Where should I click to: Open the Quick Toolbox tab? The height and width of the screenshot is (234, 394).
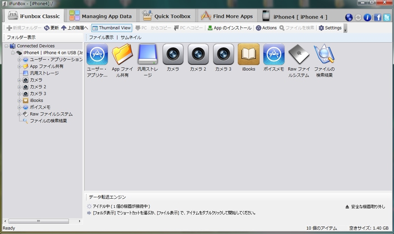(x=166, y=16)
